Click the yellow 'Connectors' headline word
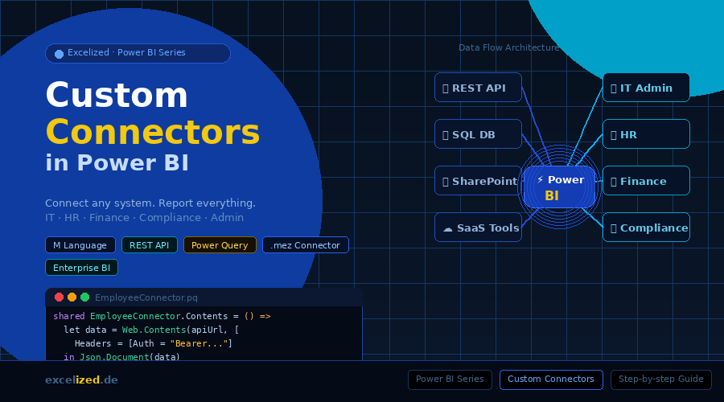The height and width of the screenshot is (402, 724). pyautogui.click(x=153, y=132)
